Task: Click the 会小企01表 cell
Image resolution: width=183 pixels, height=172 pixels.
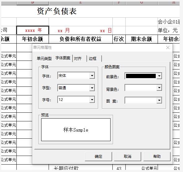Action: pyautogui.click(x=169, y=22)
